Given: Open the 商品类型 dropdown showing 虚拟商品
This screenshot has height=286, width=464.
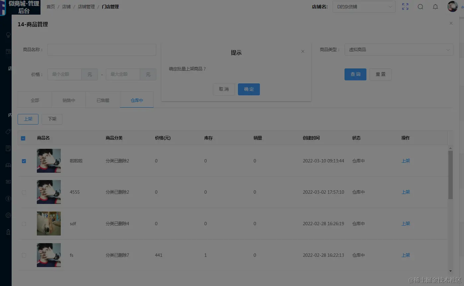Looking at the screenshot, I should pos(399,49).
